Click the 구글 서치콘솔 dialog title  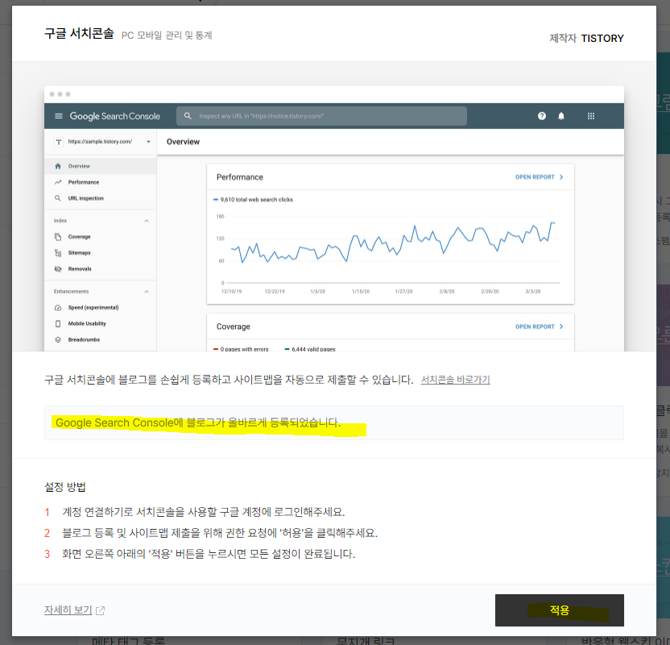click(79, 33)
